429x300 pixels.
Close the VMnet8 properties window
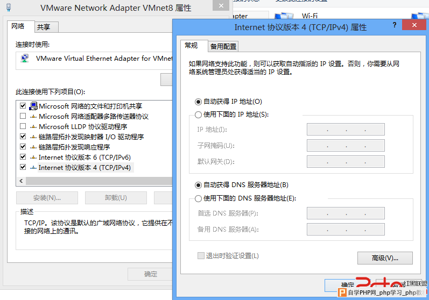(x=221, y=5)
